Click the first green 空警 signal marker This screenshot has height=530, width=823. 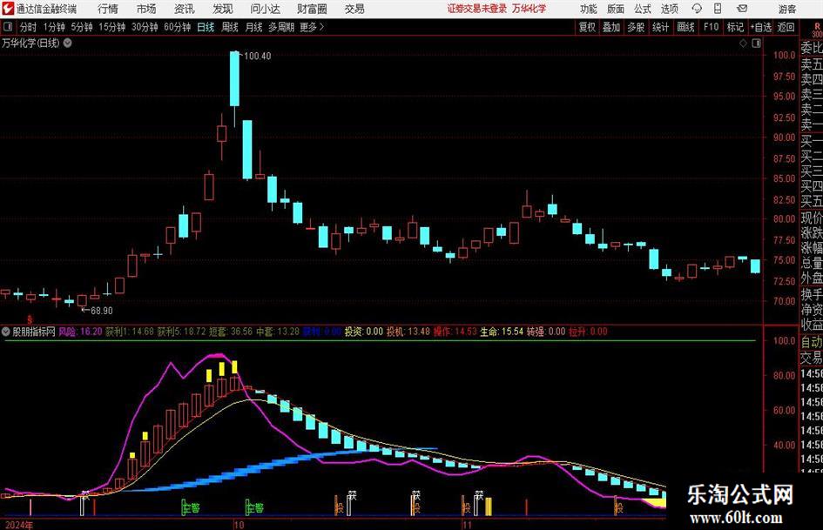click(x=191, y=507)
